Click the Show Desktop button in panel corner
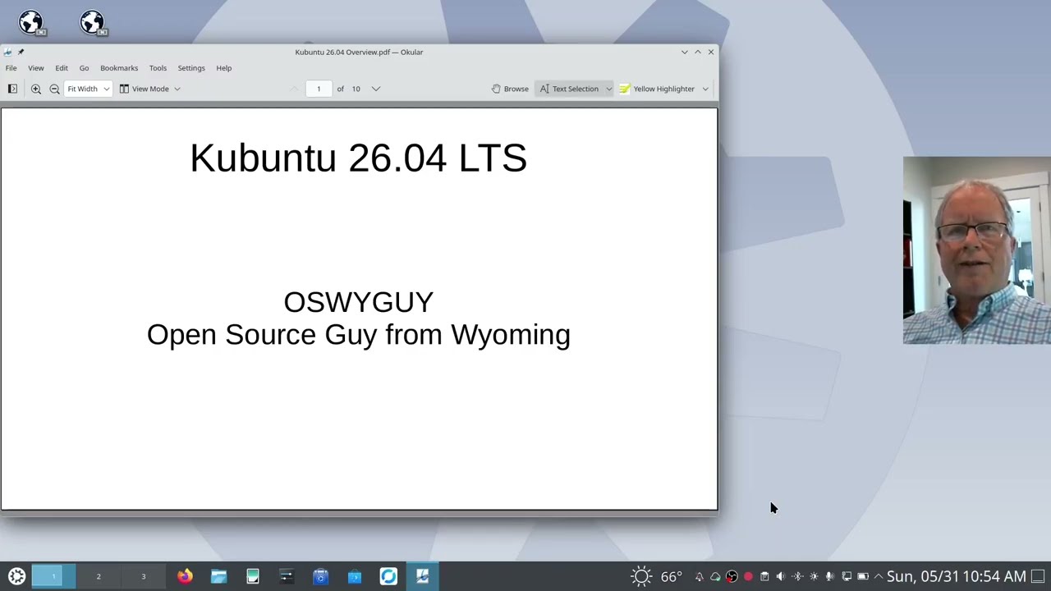The width and height of the screenshot is (1051, 591). 1039,576
